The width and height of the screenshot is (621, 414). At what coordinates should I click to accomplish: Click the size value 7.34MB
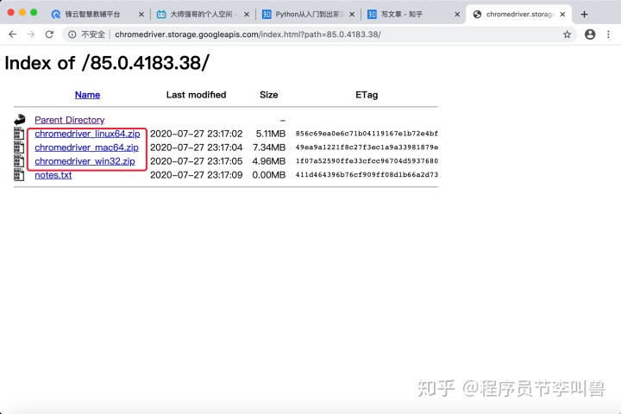[x=269, y=147]
